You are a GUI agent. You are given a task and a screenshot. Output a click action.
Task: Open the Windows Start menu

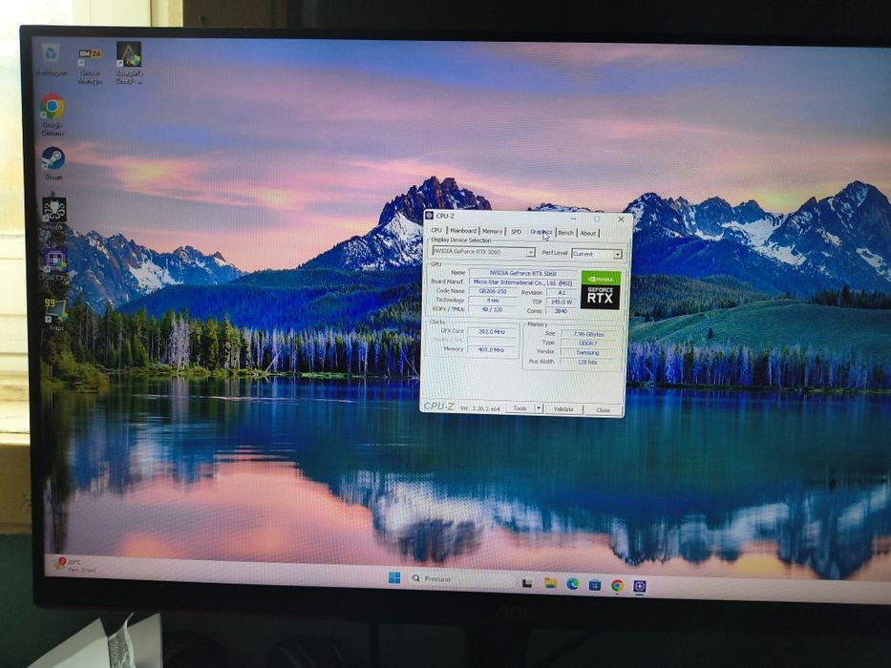(x=394, y=577)
